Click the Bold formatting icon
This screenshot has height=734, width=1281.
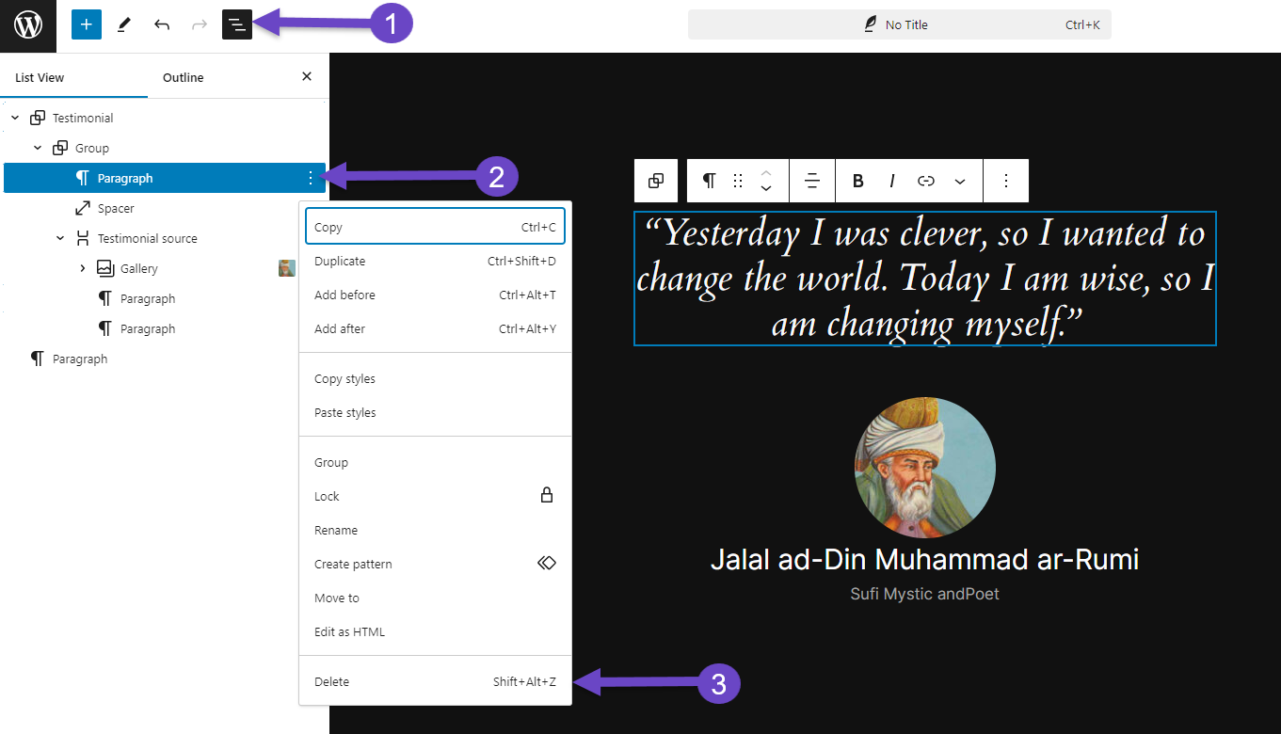click(857, 181)
